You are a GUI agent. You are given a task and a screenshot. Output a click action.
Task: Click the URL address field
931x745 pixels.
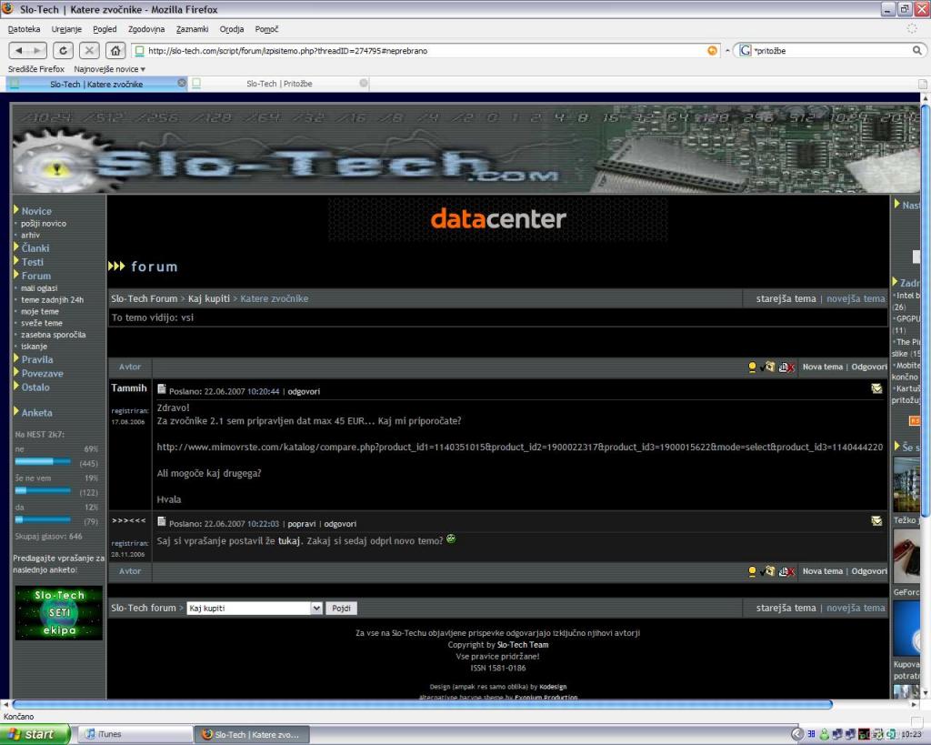coord(425,51)
